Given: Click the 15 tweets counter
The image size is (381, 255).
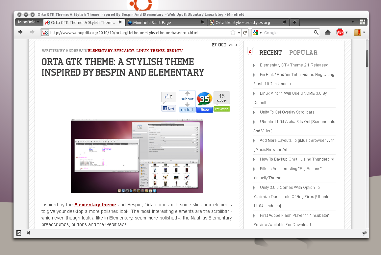Looking at the screenshot, I should pos(222,98).
